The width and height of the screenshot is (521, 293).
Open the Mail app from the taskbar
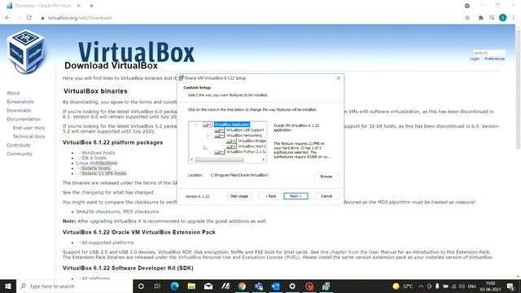(x=208, y=286)
